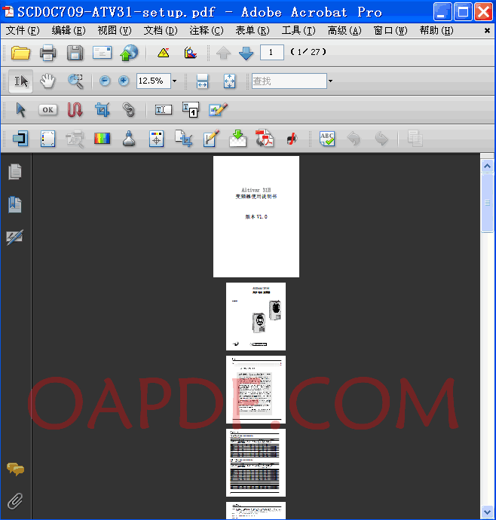Print the document using the printer icon
Screen dimensions: 496x520
pyautogui.click(x=47, y=53)
